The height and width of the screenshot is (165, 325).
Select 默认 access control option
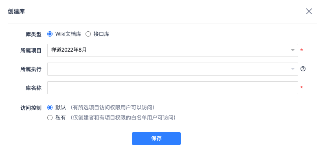click(x=50, y=108)
